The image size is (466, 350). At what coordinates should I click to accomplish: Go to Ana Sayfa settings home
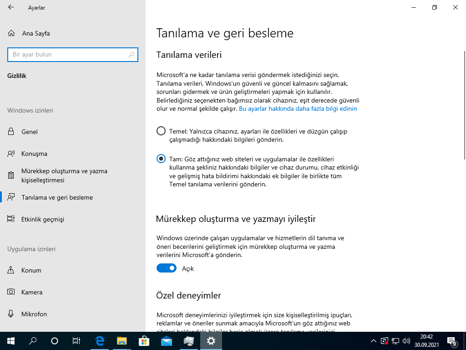73,33
